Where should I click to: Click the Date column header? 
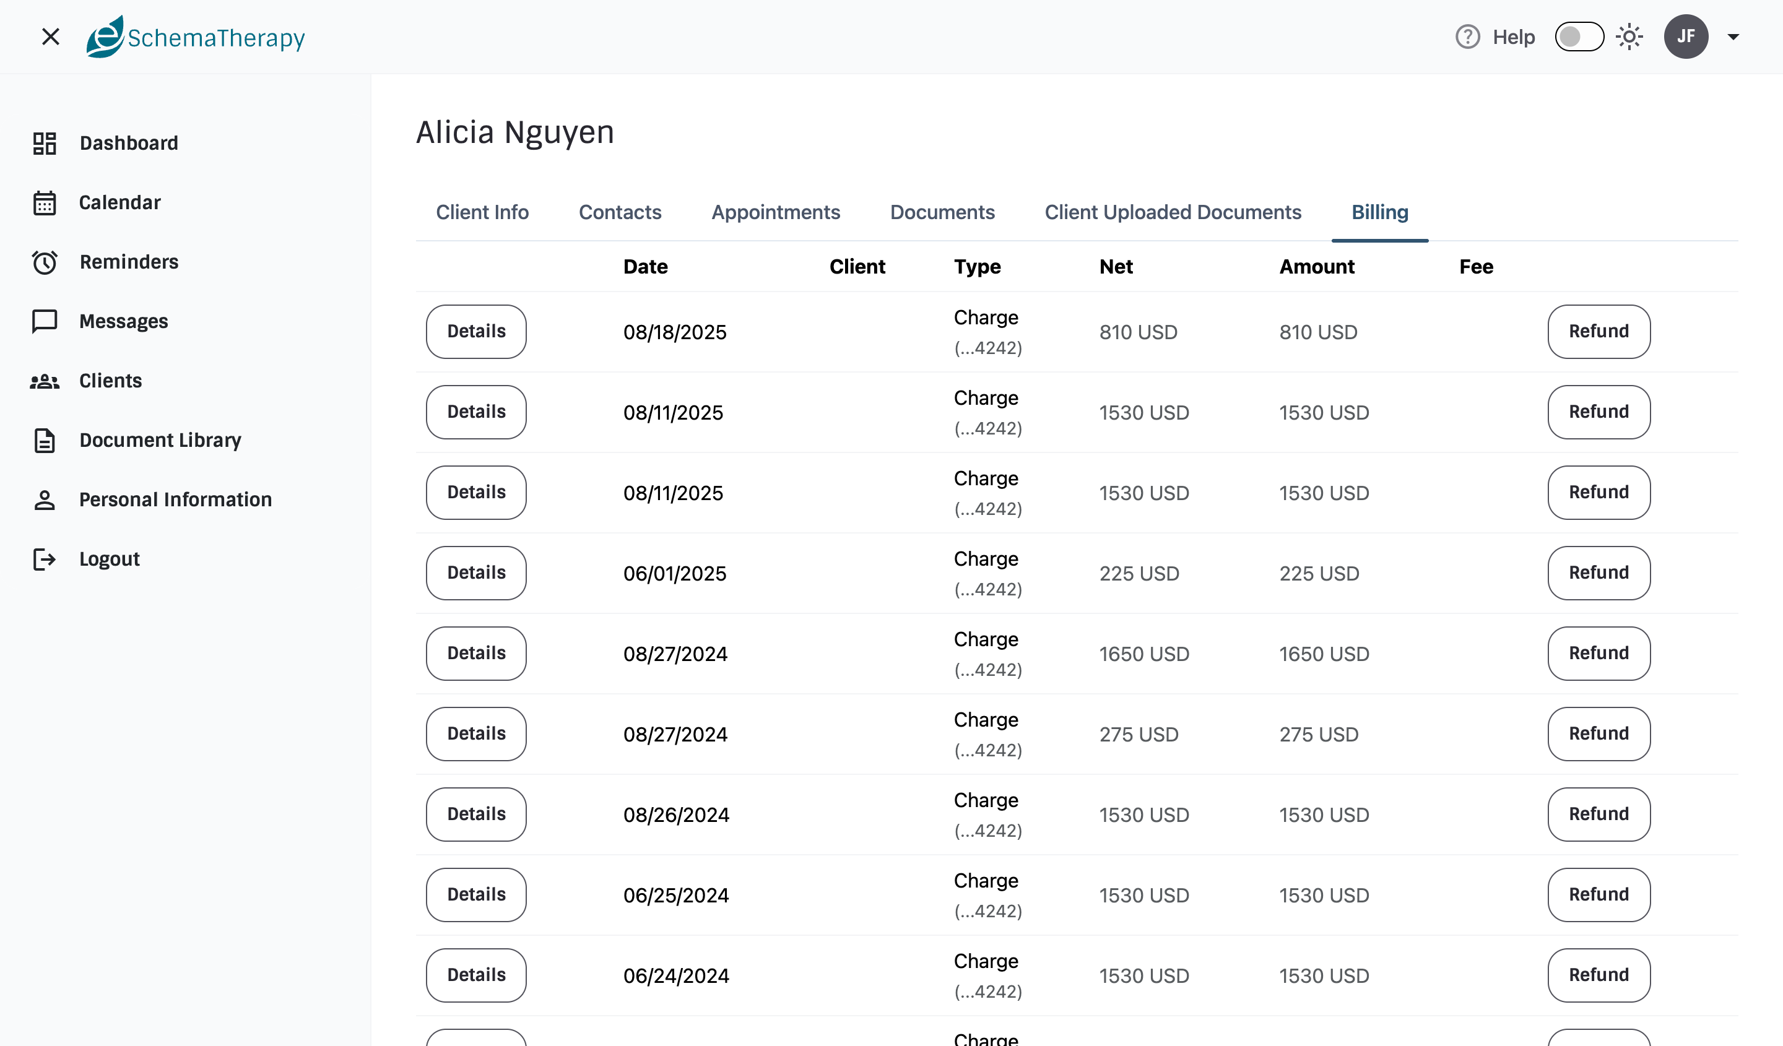[645, 267]
